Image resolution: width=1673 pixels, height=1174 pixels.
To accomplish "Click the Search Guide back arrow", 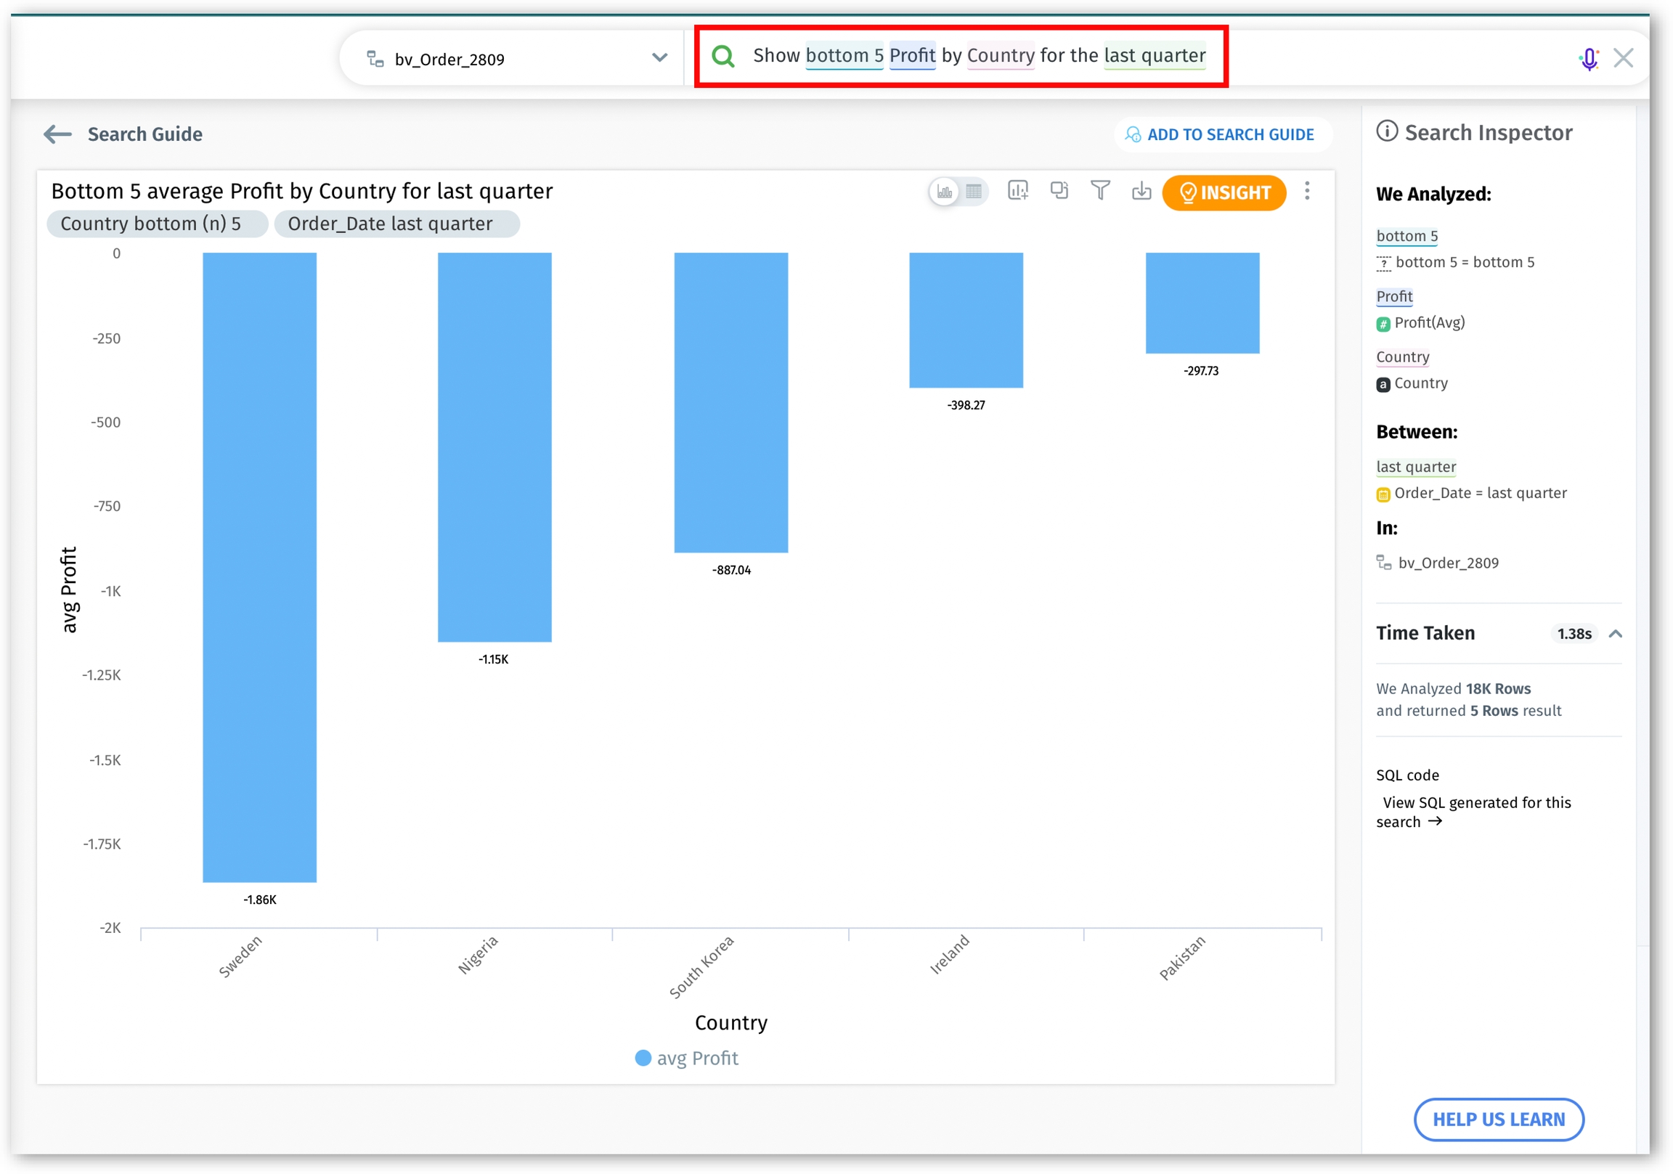I will point(57,134).
